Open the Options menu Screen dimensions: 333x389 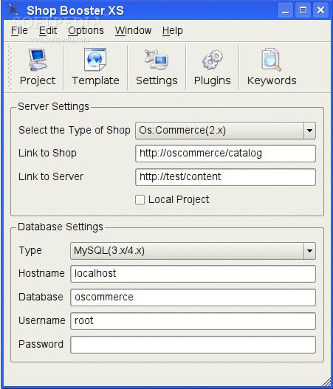pyautogui.click(x=86, y=31)
